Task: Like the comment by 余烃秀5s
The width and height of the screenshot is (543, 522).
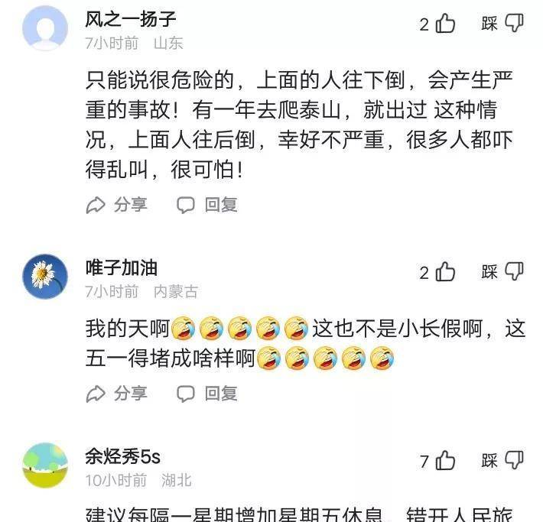Action: pos(445,460)
